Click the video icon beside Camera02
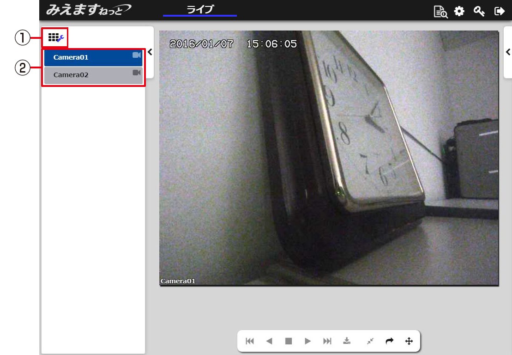 click(136, 73)
